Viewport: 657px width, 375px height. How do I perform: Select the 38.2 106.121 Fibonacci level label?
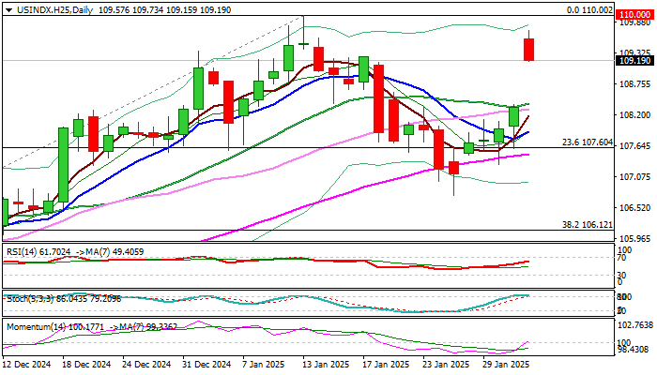pos(587,225)
